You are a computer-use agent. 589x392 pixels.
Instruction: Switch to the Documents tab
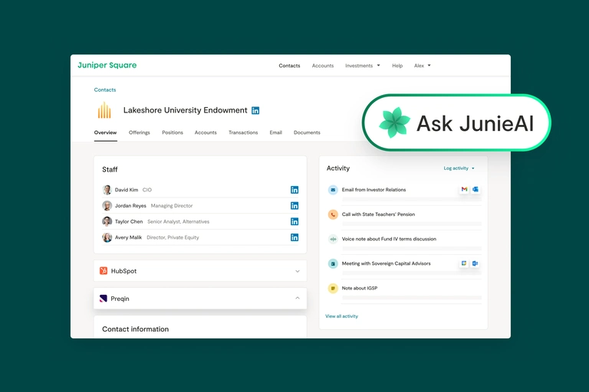tap(307, 132)
